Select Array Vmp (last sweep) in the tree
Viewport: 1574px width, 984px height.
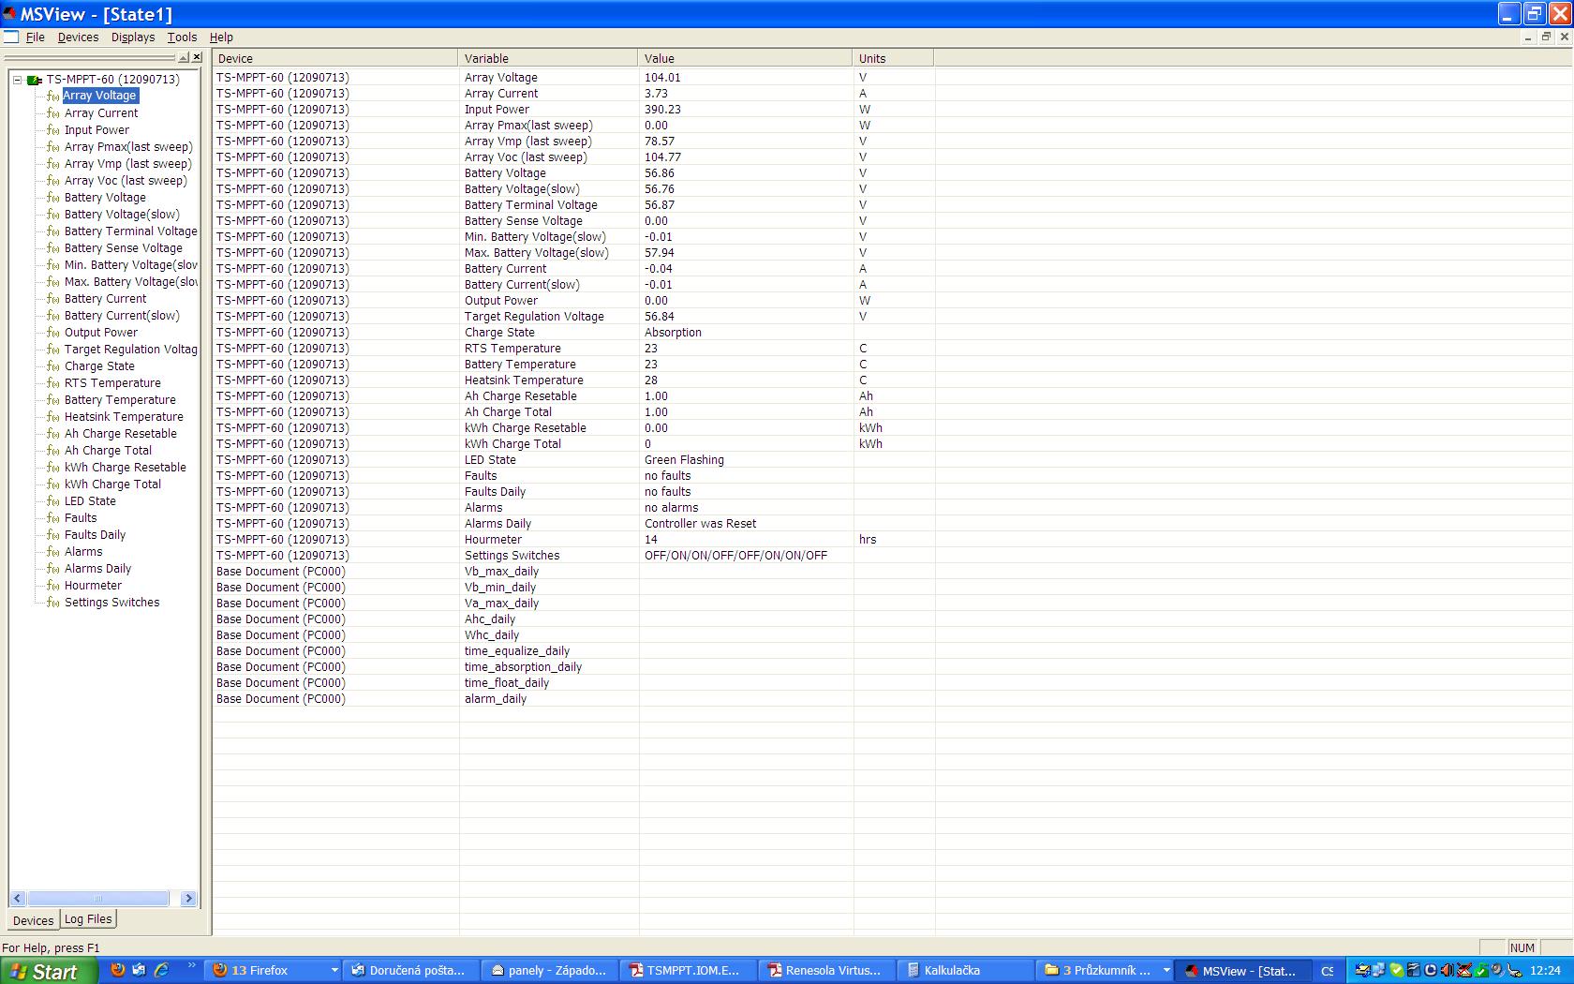(x=127, y=164)
